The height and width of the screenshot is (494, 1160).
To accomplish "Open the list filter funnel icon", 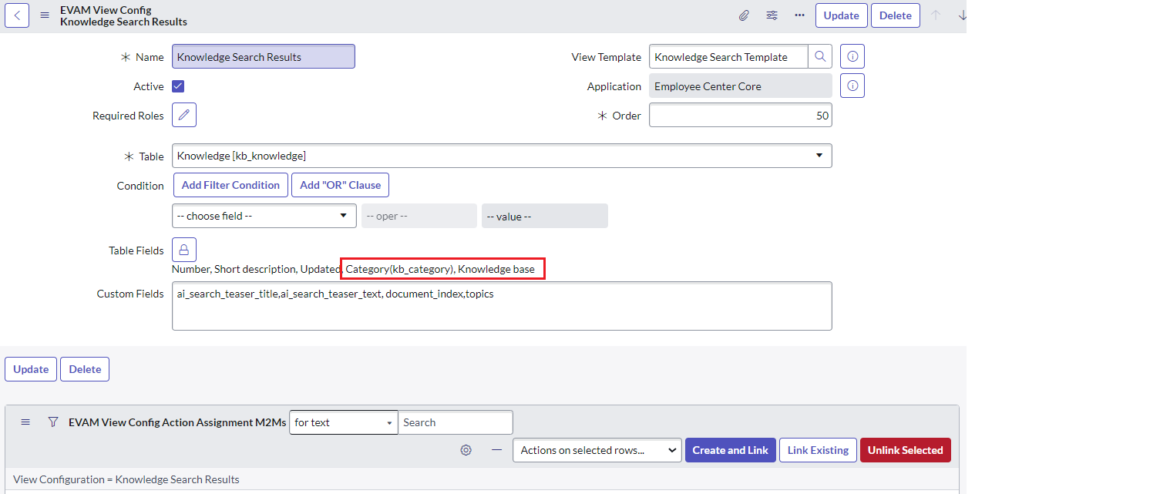I will 52,422.
